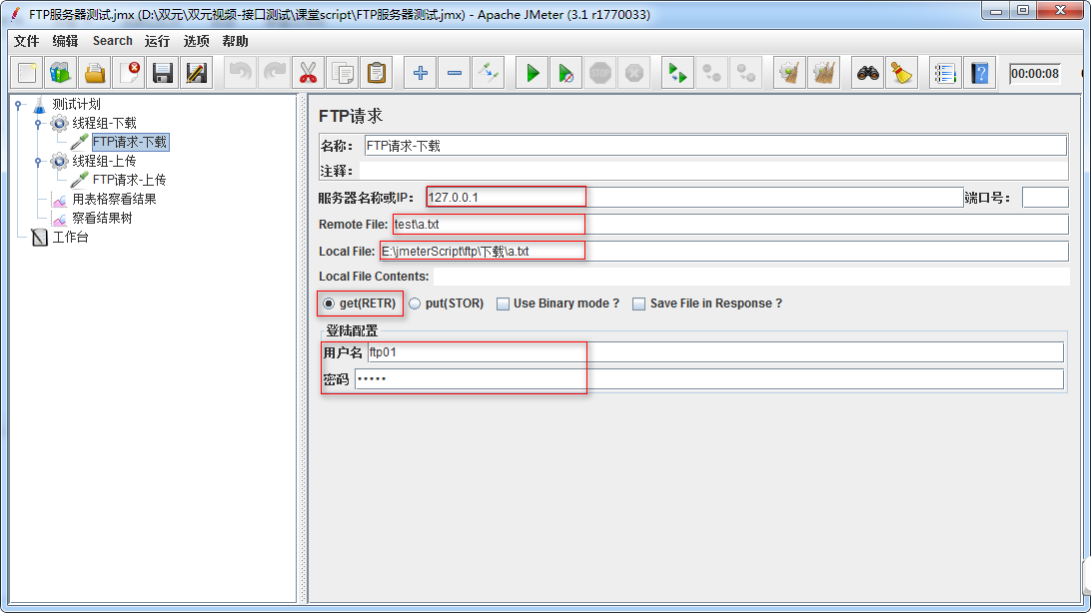The width and height of the screenshot is (1091, 613).
Task: Click the 服务器名称或IP field
Action: tap(694, 198)
